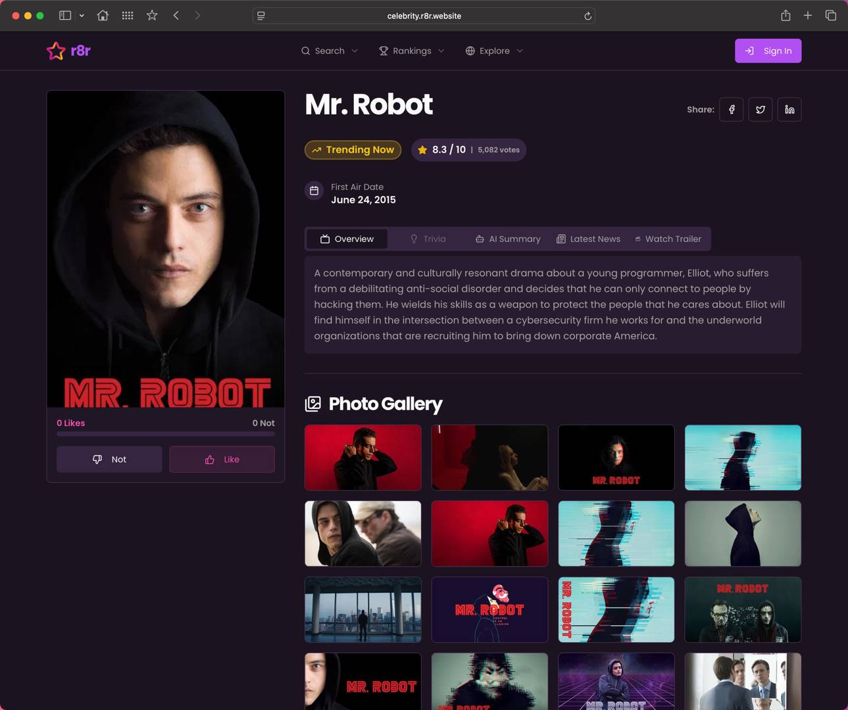Open the red glitch Mr. Robot gallery thumbnail

[x=616, y=609]
